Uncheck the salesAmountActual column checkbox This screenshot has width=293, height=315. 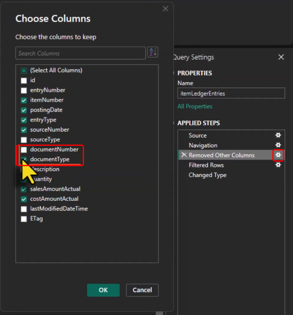tap(24, 189)
